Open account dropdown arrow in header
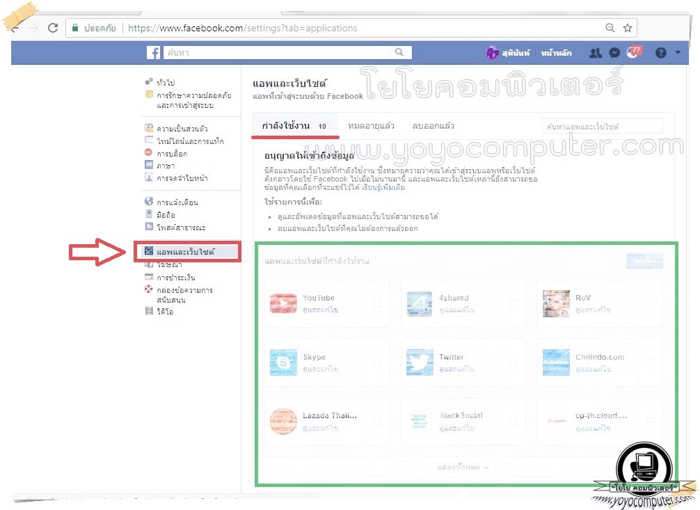The width and height of the screenshot is (700, 510). pos(678,53)
